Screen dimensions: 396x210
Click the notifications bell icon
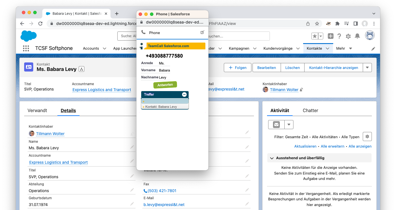click(357, 36)
